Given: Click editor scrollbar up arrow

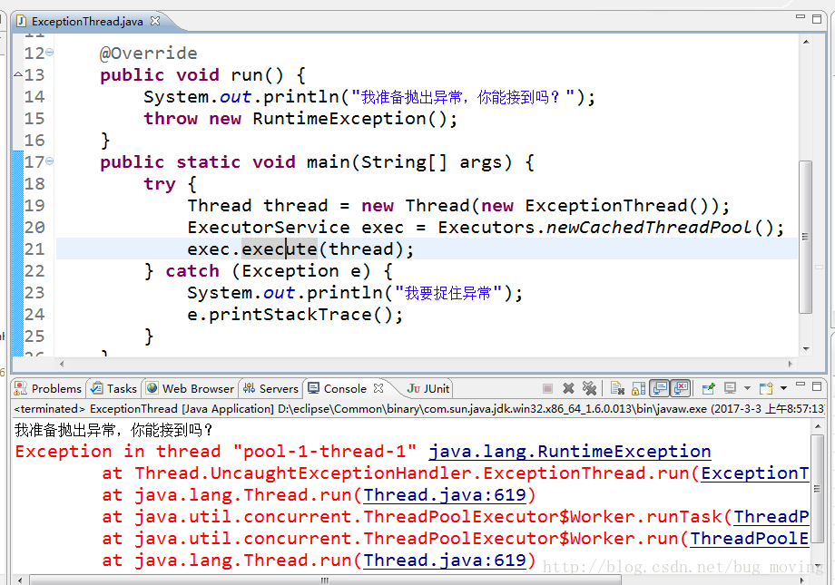Looking at the screenshot, I should pyautogui.click(x=806, y=42).
